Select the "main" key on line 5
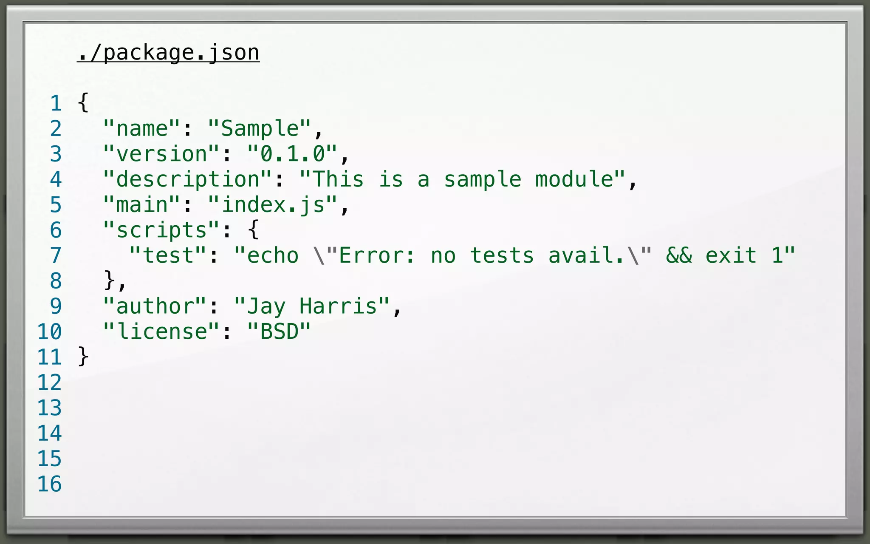Viewport: 870px width, 544px height. point(142,204)
